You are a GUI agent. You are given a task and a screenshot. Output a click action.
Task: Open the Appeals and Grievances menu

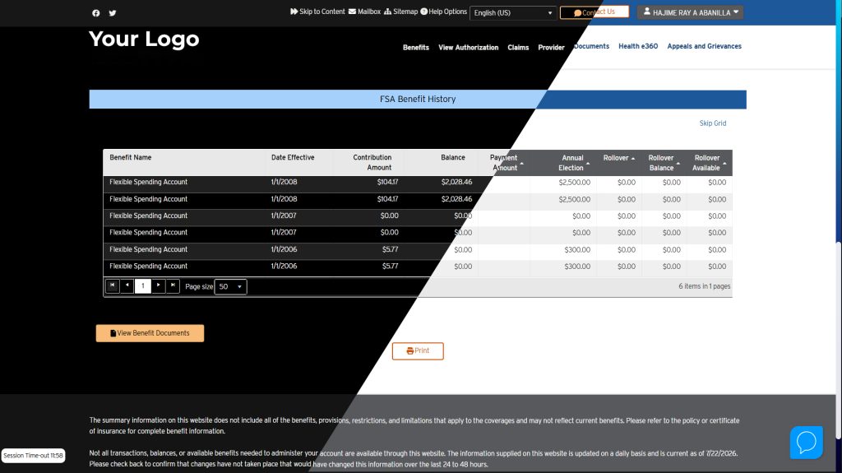[704, 46]
